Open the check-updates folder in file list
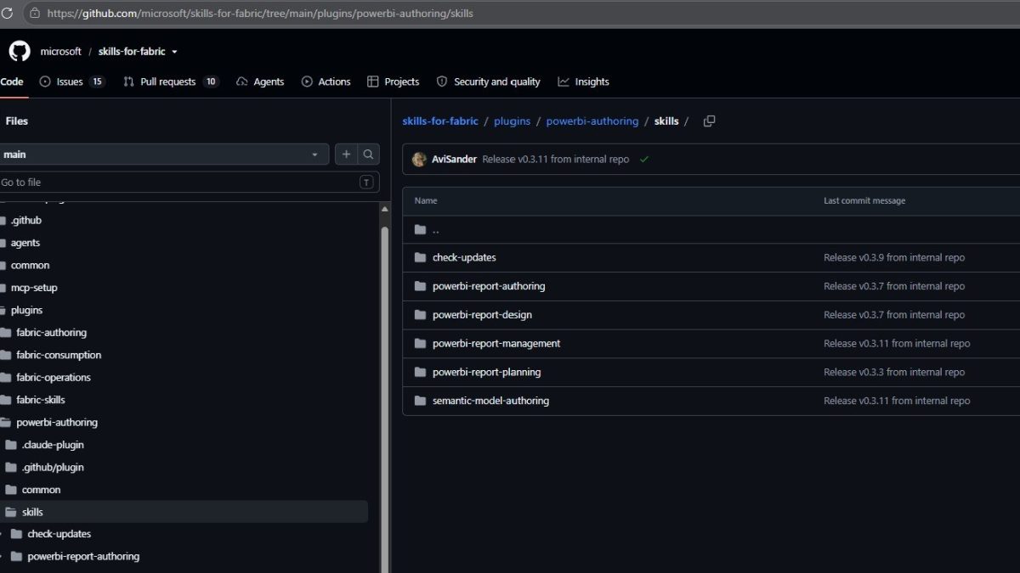 point(464,257)
